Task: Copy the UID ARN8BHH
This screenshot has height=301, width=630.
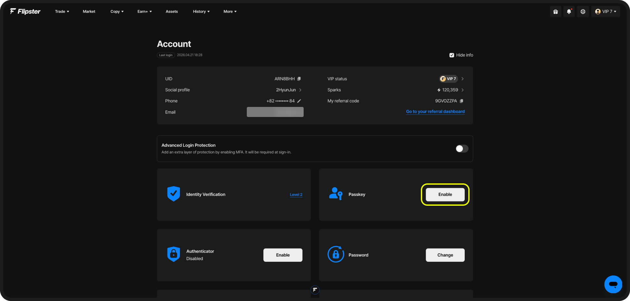Action: (299, 79)
